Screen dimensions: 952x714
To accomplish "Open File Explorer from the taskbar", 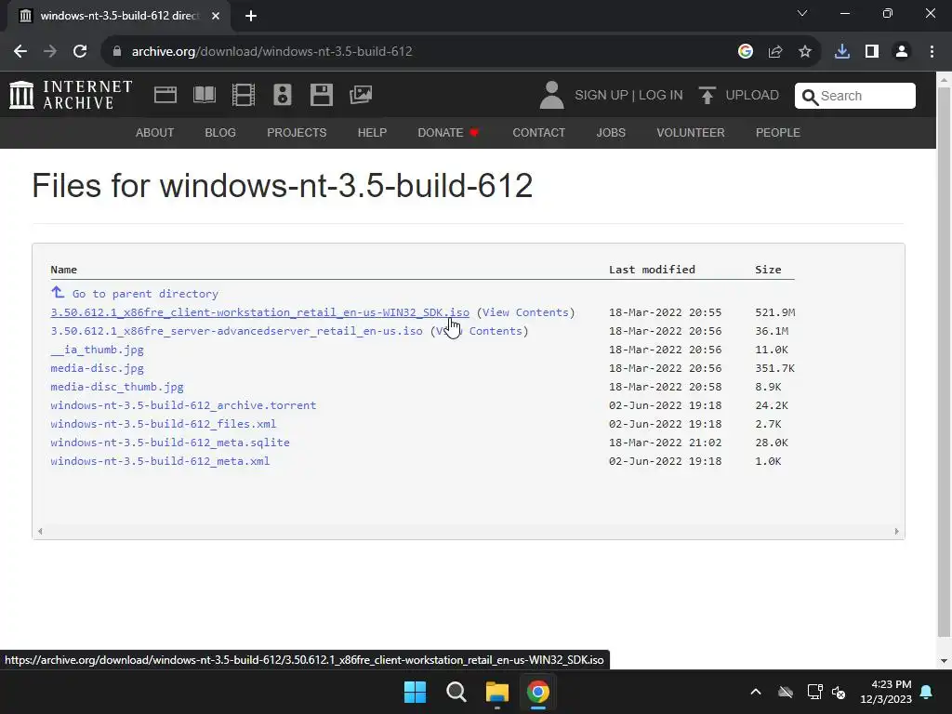I will pyautogui.click(x=496, y=692).
